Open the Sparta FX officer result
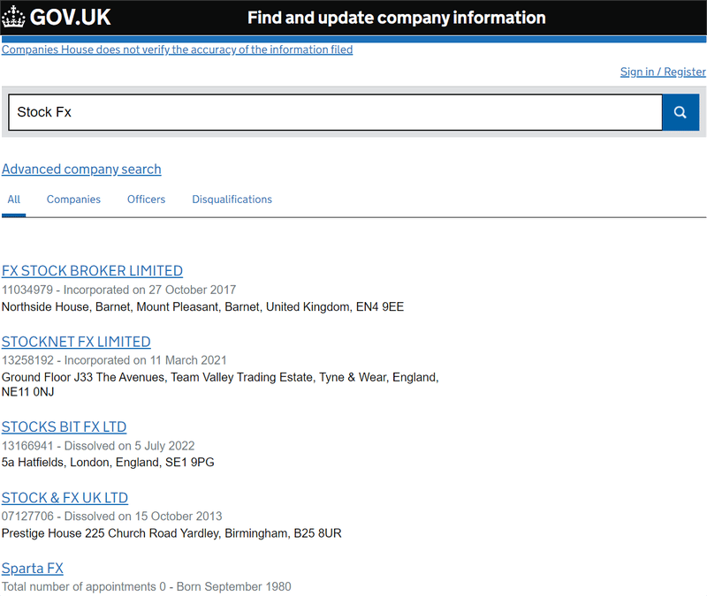Screen dimensions: 707x596 tap(33, 569)
